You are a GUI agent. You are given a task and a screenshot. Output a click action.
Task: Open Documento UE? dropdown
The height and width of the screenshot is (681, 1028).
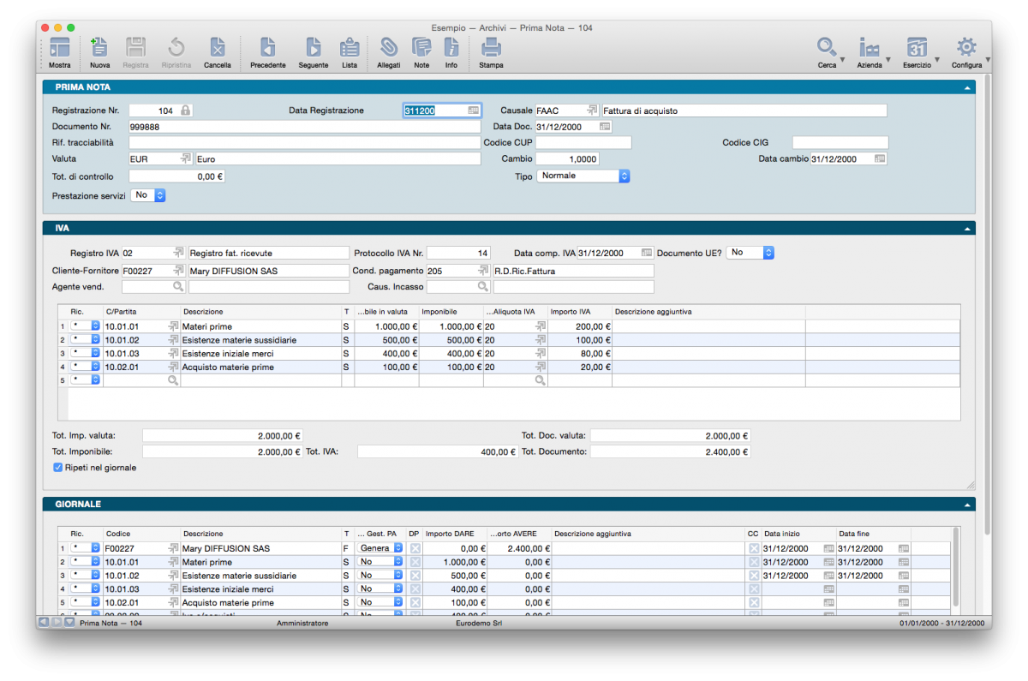(750, 253)
